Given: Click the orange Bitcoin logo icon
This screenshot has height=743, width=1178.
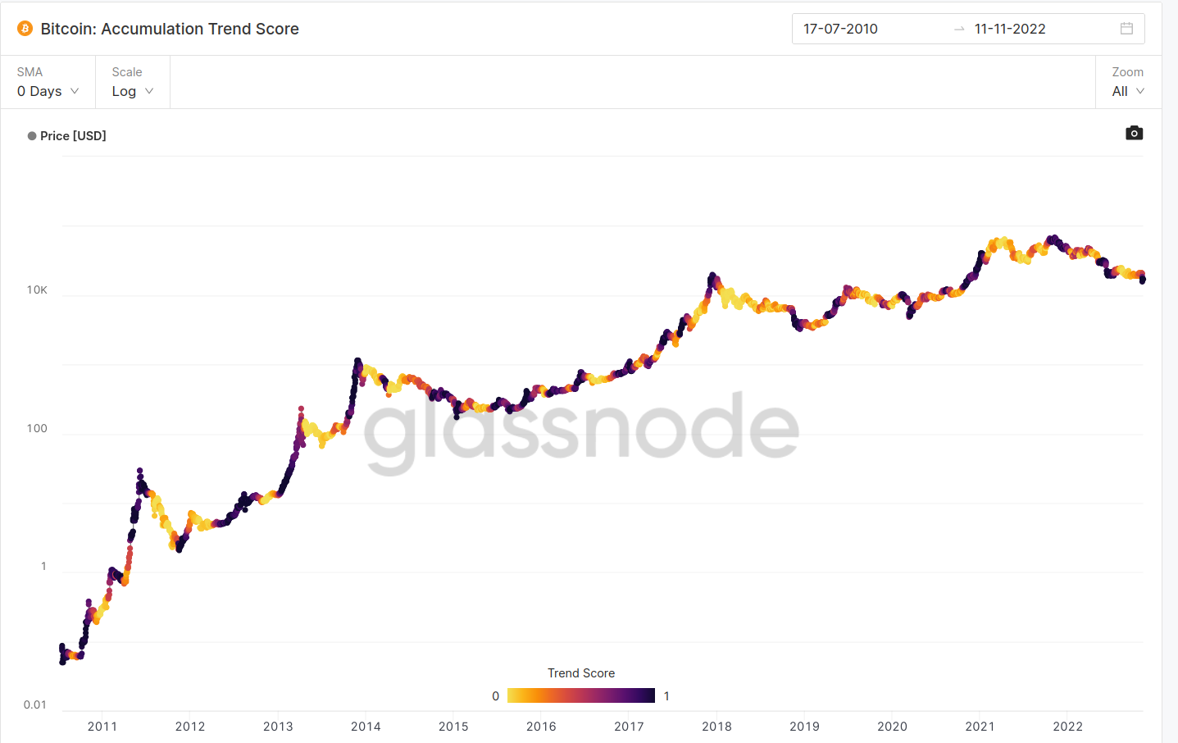Looking at the screenshot, I should [25, 29].
